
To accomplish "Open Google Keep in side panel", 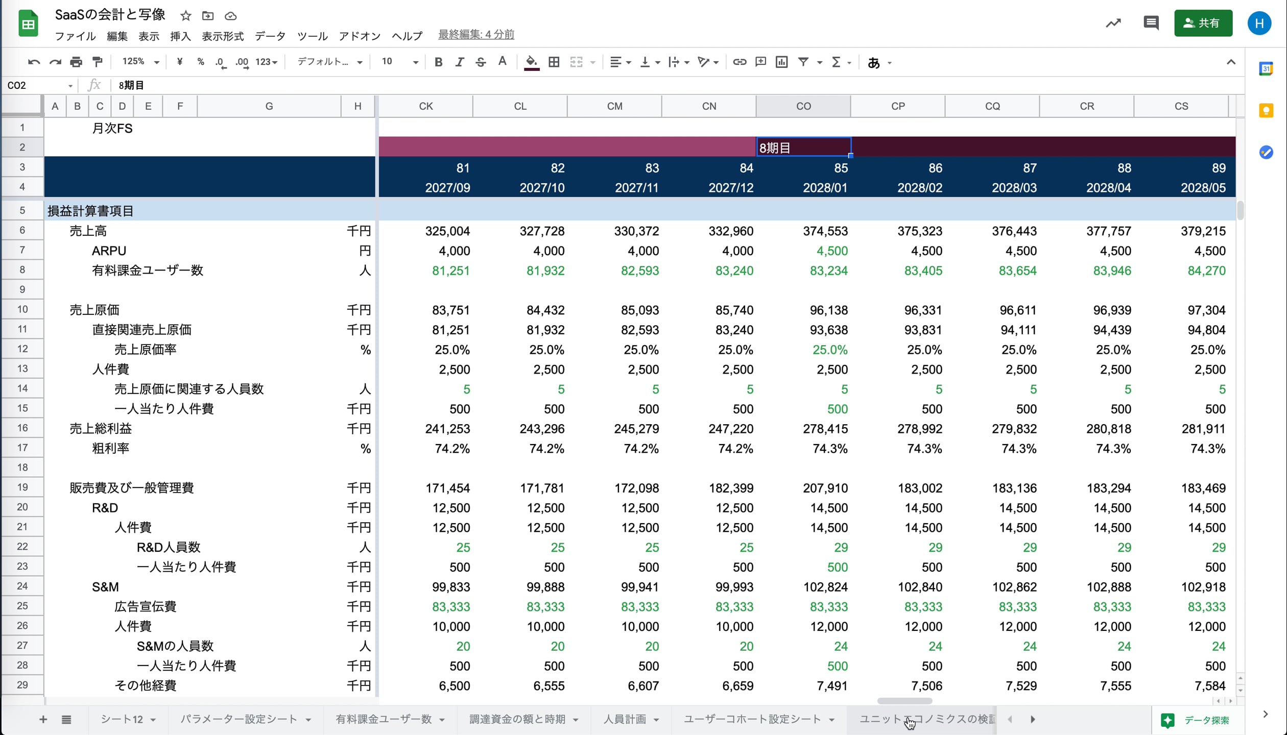I will 1266,111.
